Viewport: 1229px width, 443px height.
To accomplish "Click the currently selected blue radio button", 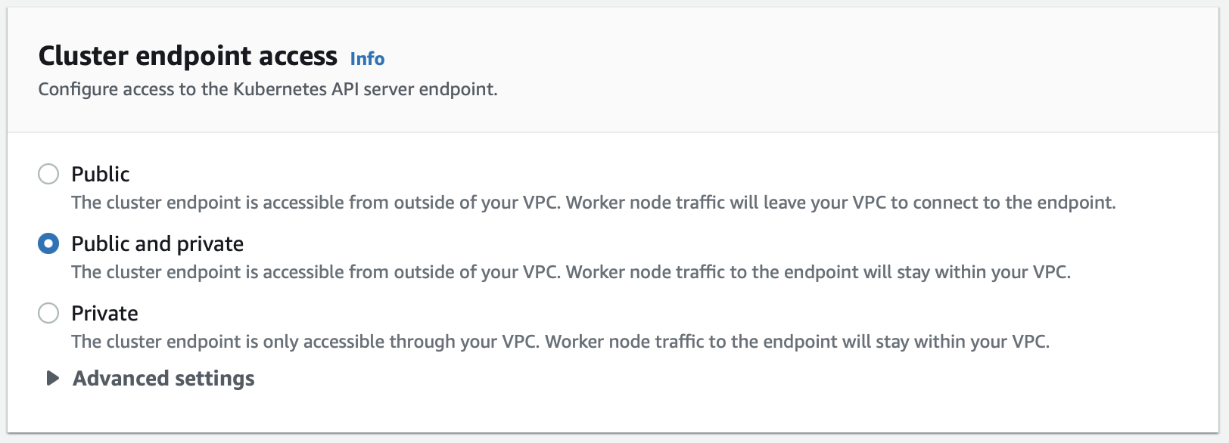I will [48, 243].
